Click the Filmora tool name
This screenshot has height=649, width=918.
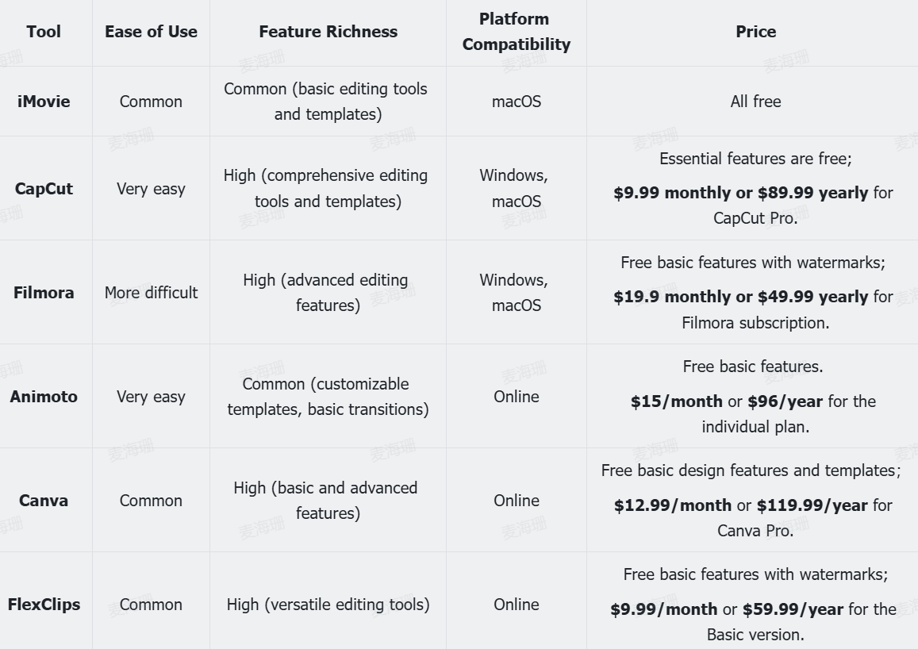click(44, 293)
